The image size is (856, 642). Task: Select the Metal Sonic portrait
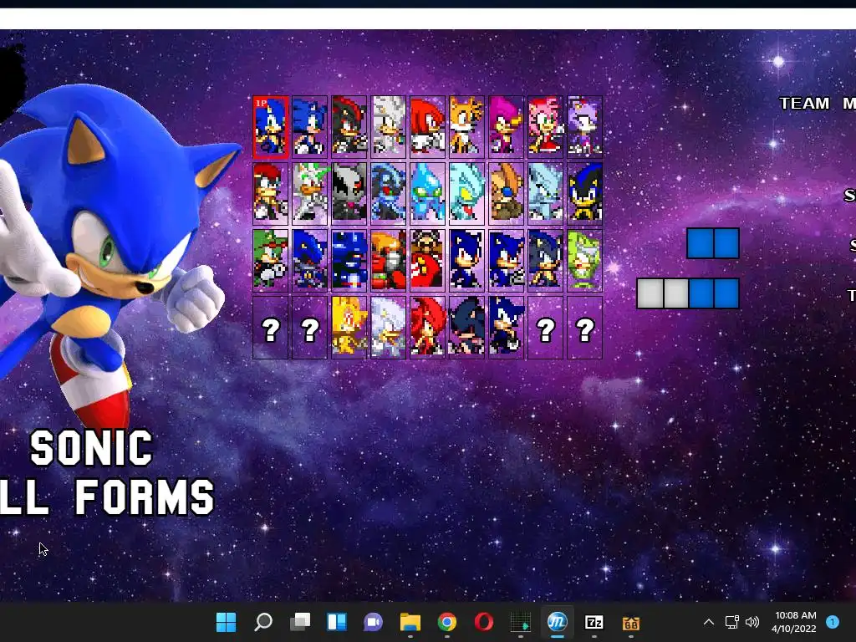(x=309, y=260)
